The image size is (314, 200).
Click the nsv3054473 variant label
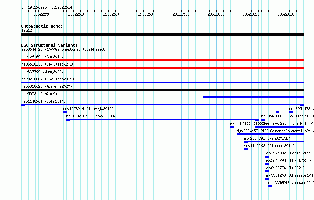click(x=301, y=109)
